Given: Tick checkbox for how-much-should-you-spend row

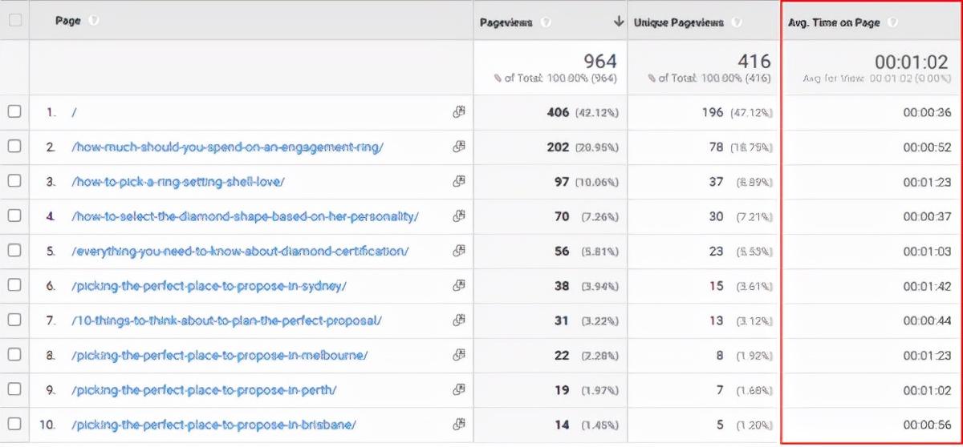Looking at the screenshot, I should tap(14, 147).
